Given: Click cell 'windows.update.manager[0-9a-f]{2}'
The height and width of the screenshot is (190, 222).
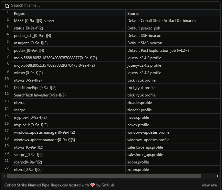Looking at the screenshot, I should pos(69,132).
